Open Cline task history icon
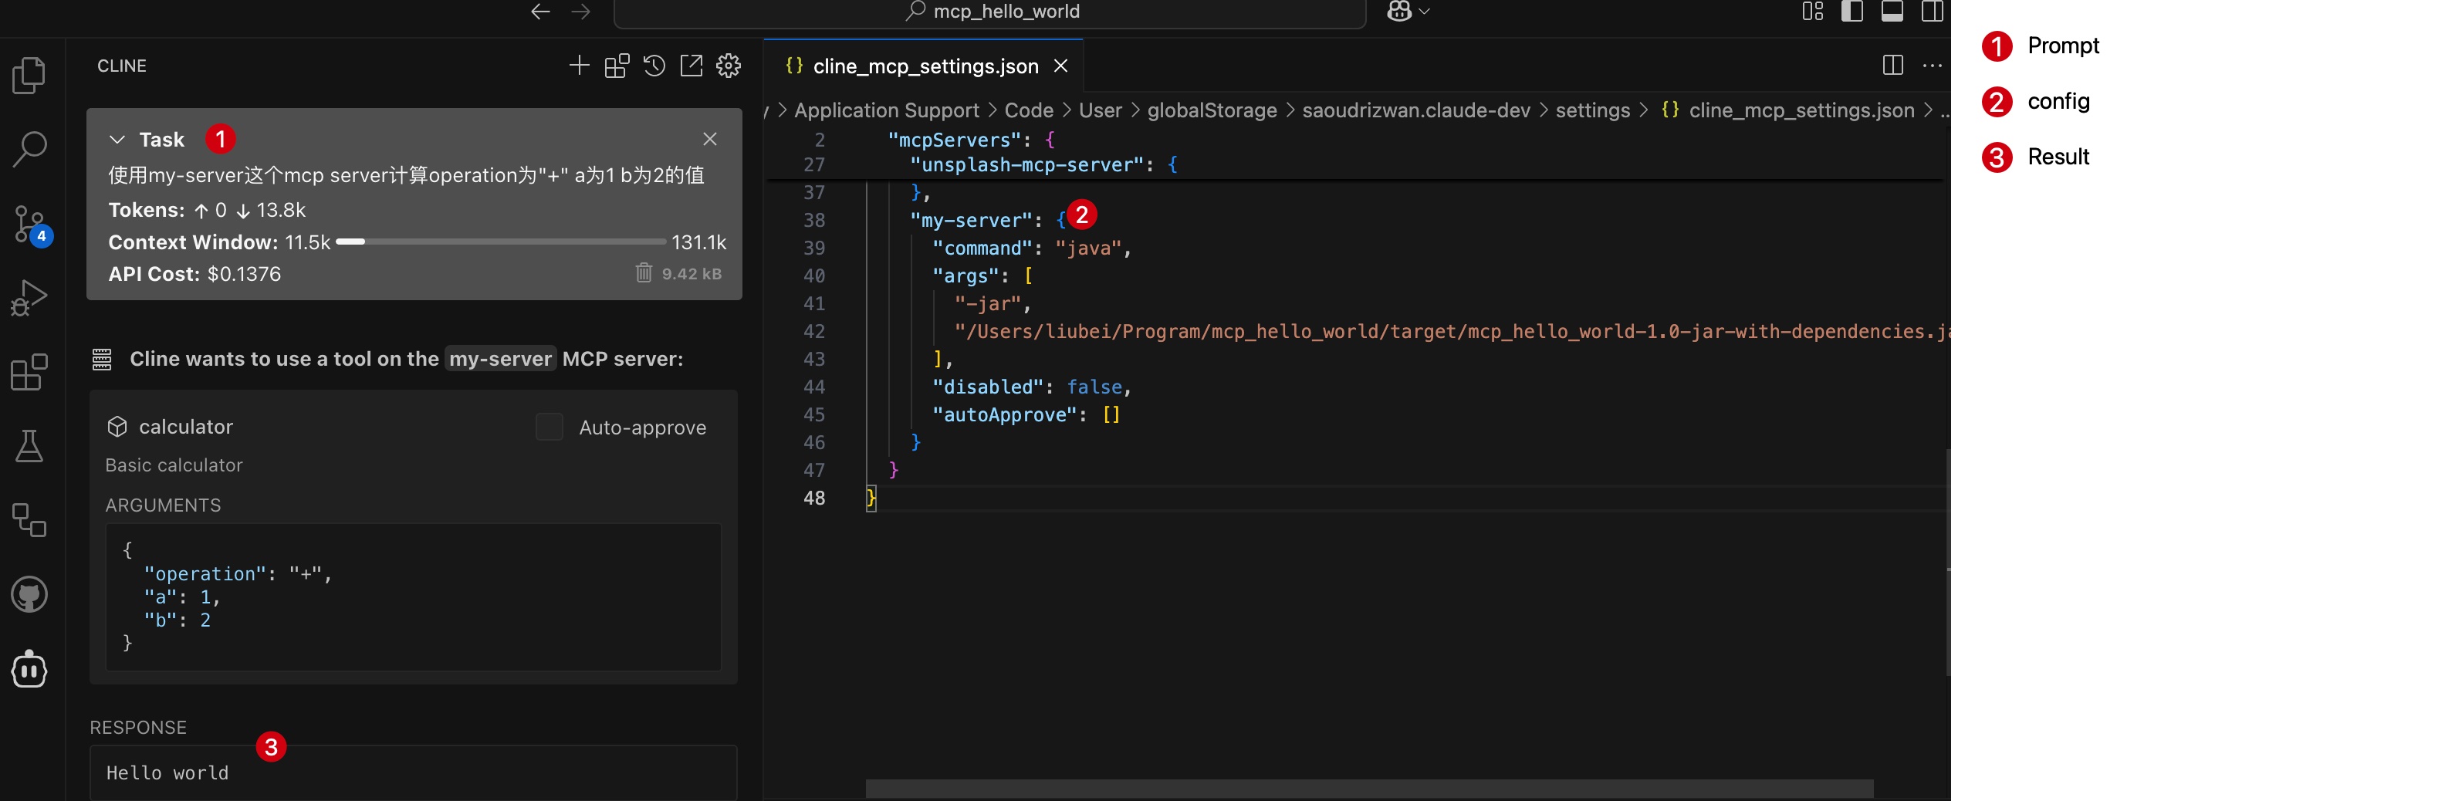 [654, 66]
